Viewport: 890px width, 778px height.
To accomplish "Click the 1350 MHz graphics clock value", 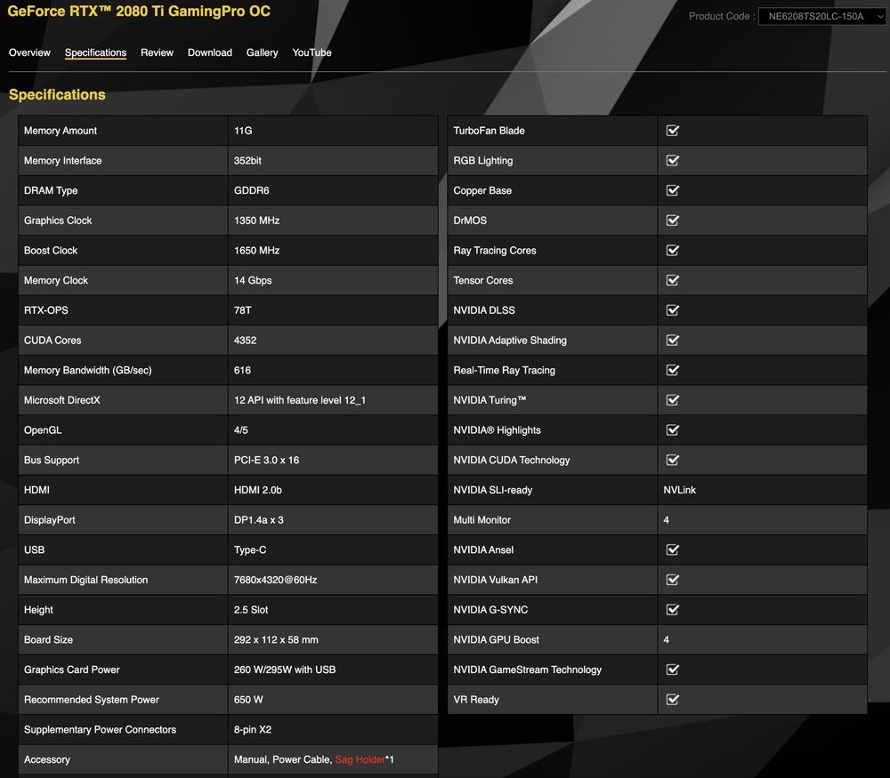I will click(x=256, y=220).
